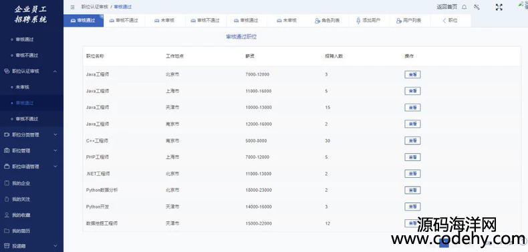Click the theme wand icon in header
Image resolution: width=528 pixels, height=252 pixels.
[x=477, y=7]
